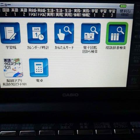Image resolution: width=140 pixels, height=140 pixels.
Task: Open the 電卓 calculator icon
Action: point(39,67)
